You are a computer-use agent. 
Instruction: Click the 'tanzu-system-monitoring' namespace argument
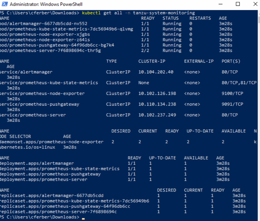(164, 13)
